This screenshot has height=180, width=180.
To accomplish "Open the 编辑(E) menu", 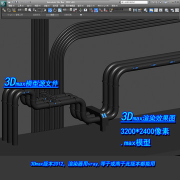I will (11, 6).
